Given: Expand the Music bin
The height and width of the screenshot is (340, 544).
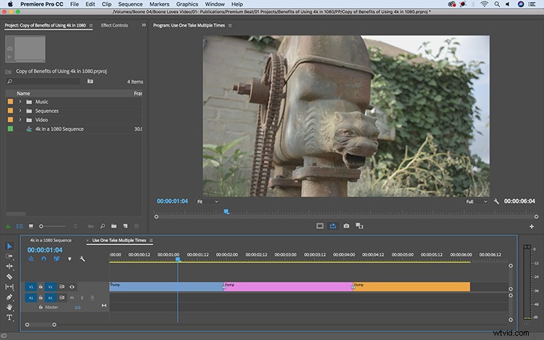Looking at the screenshot, I should 20,101.
